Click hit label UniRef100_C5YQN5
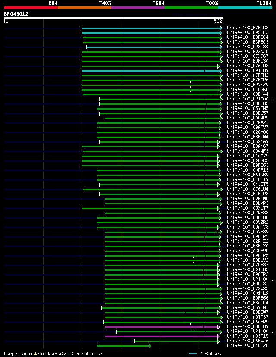Viewport: 276px width, 357px height. tap(248, 108)
